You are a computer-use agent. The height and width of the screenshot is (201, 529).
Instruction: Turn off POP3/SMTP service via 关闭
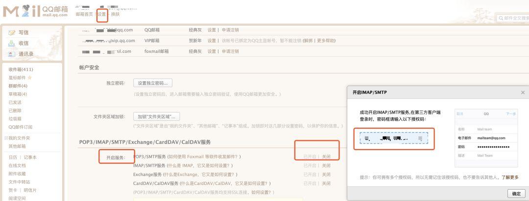pyautogui.click(x=326, y=156)
